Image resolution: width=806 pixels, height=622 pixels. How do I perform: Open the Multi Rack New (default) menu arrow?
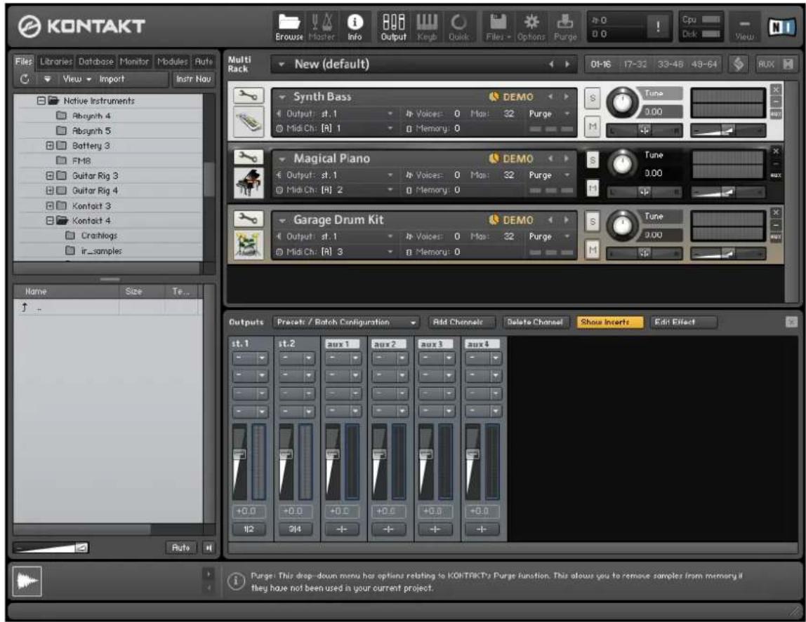[281, 64]
